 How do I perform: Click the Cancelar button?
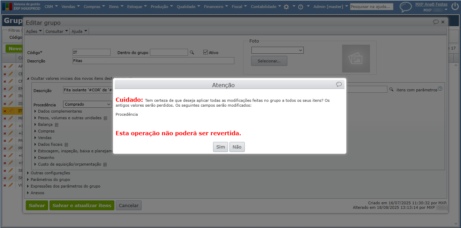(129, 205)
